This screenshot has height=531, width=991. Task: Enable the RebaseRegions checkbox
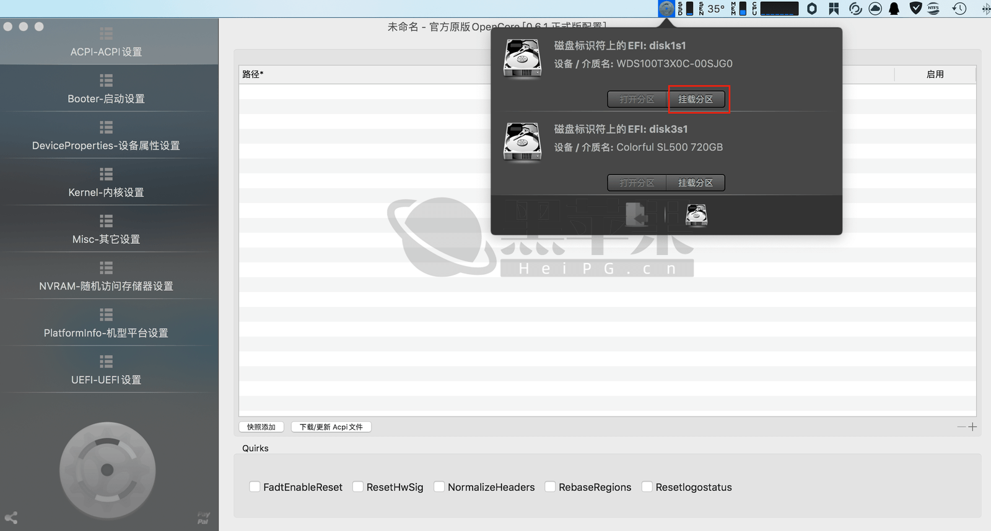coord(550,487)
